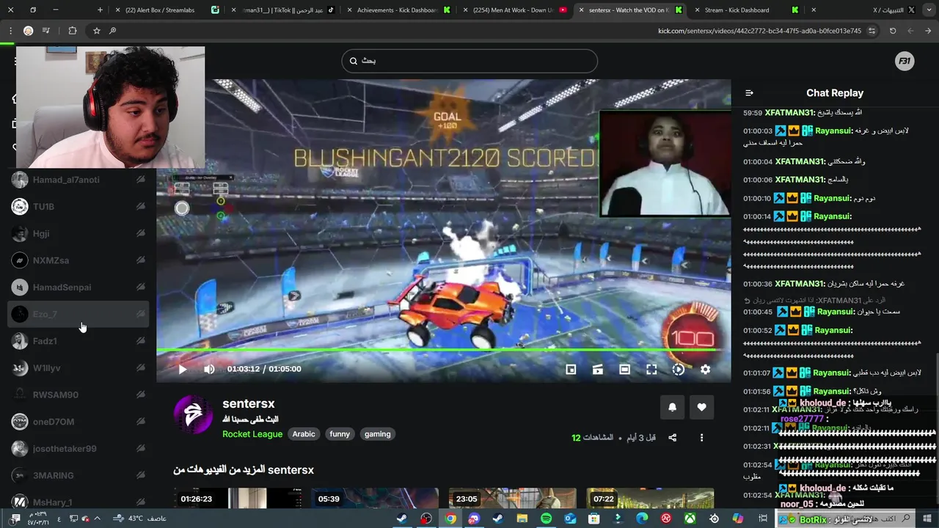939x528 pixels.
Task: Open Ezo_7 channel in sidebar
Action: coord(78,314)
